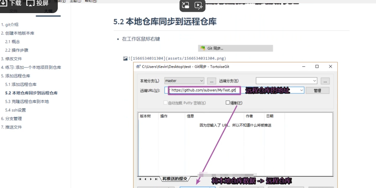Go to outline item 2.1 概念
This screenshot has width=376, height=188.
point(12,42)
